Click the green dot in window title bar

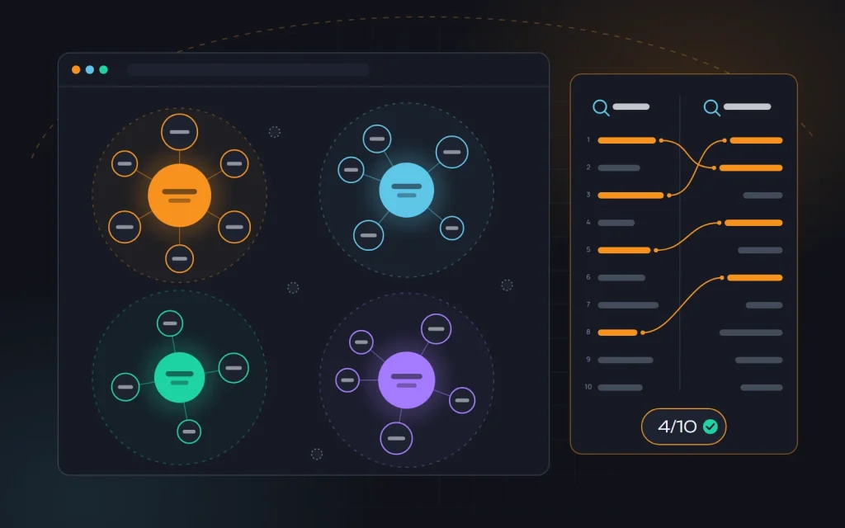[x=103, y=69]
